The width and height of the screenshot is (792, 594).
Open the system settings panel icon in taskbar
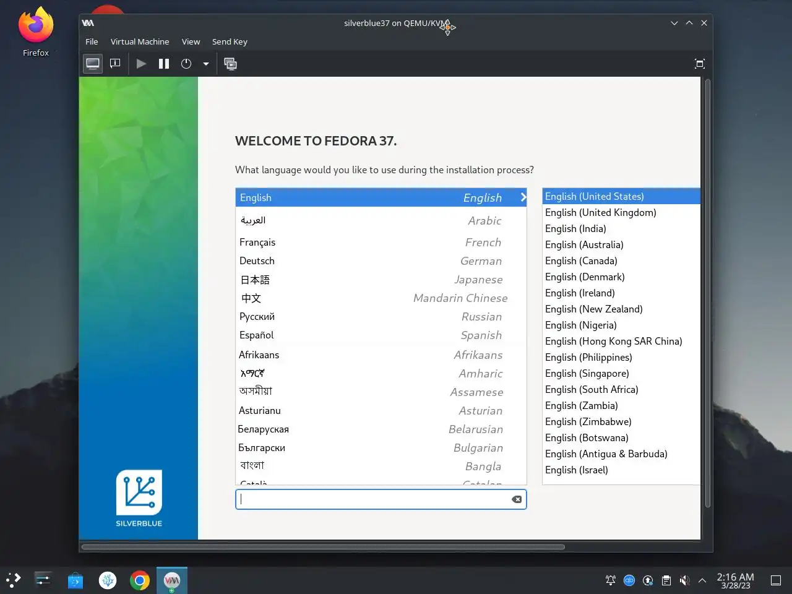click(43, 580)
